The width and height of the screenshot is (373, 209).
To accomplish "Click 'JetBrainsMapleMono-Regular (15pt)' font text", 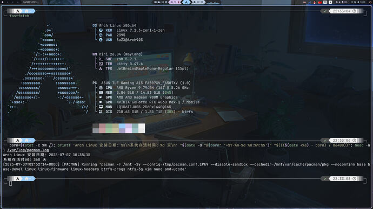I will click(152, 68).
